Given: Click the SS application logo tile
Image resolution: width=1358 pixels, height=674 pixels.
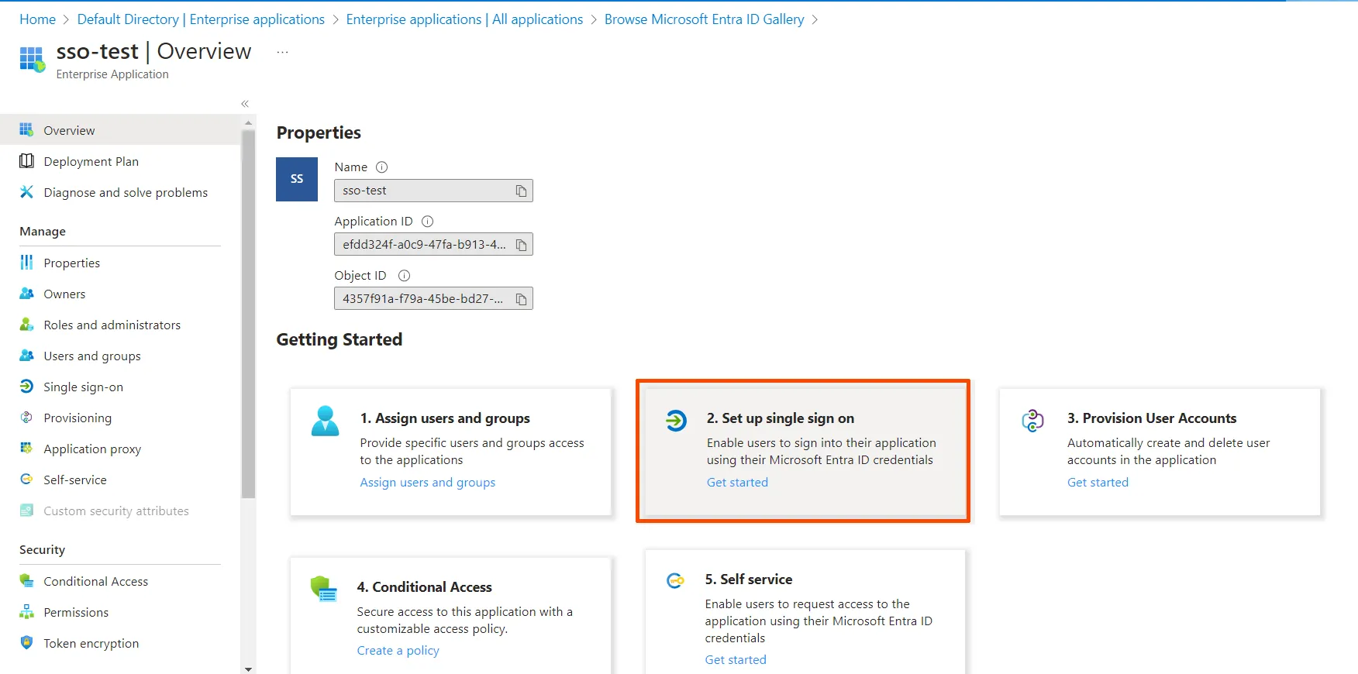Looking at the screenshot, I should [297, 179].
